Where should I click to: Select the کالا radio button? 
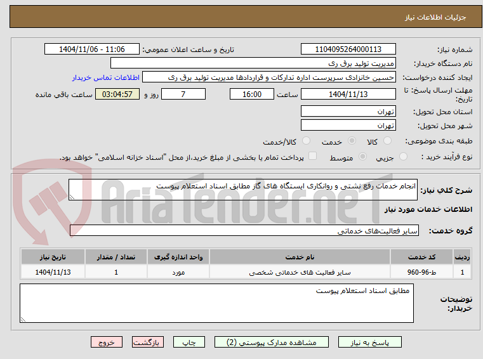(x=387, y=141)
